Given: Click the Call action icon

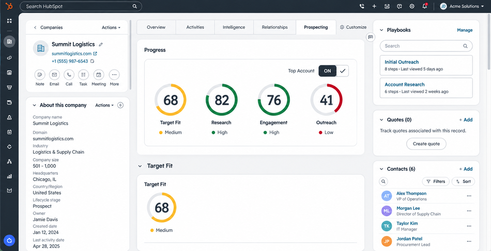Looking at the screenshot, I should pyautogui.click(x=69, y=75).
